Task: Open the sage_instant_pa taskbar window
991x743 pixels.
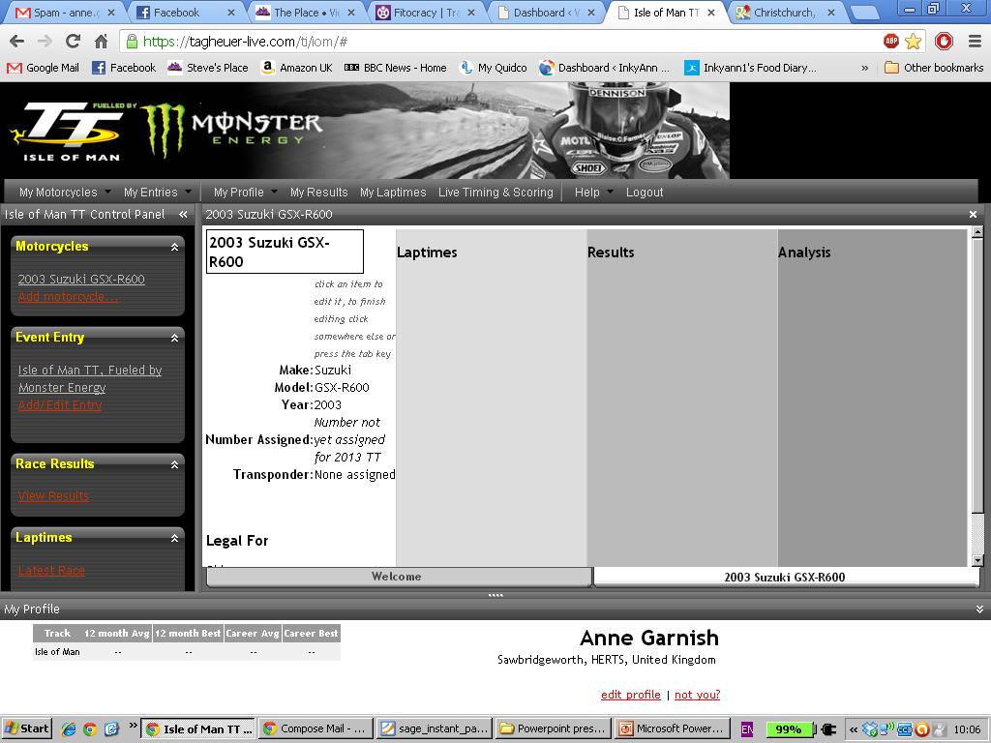Action: click(x=434, y=728)
